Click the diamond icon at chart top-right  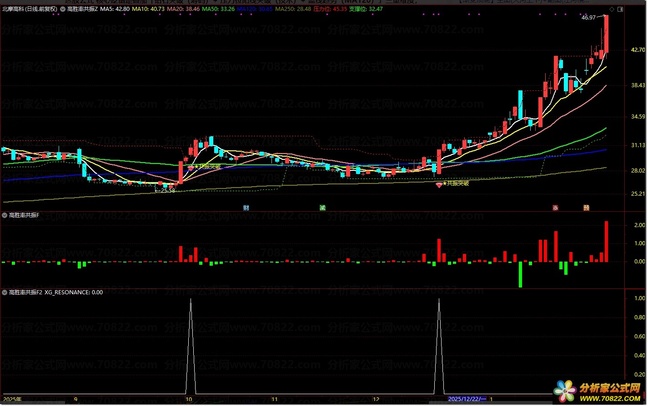point(613,9)
